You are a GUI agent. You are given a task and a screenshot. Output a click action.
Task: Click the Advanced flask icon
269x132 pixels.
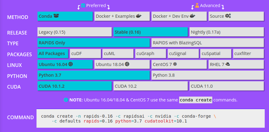[x=197, y=5]
